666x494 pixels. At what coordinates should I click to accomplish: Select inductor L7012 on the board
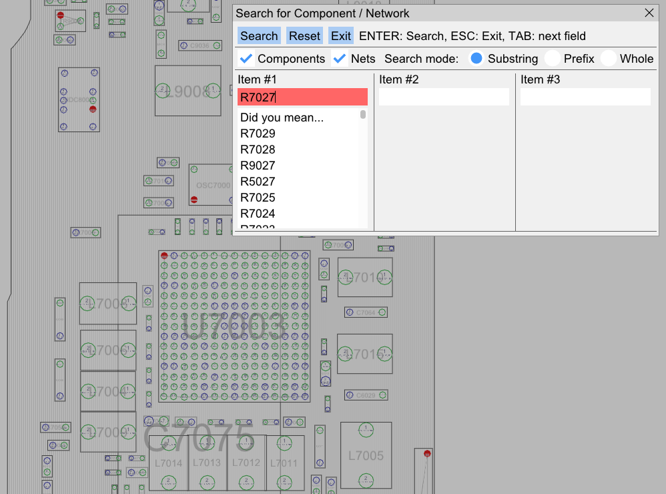tap(246, 463)
